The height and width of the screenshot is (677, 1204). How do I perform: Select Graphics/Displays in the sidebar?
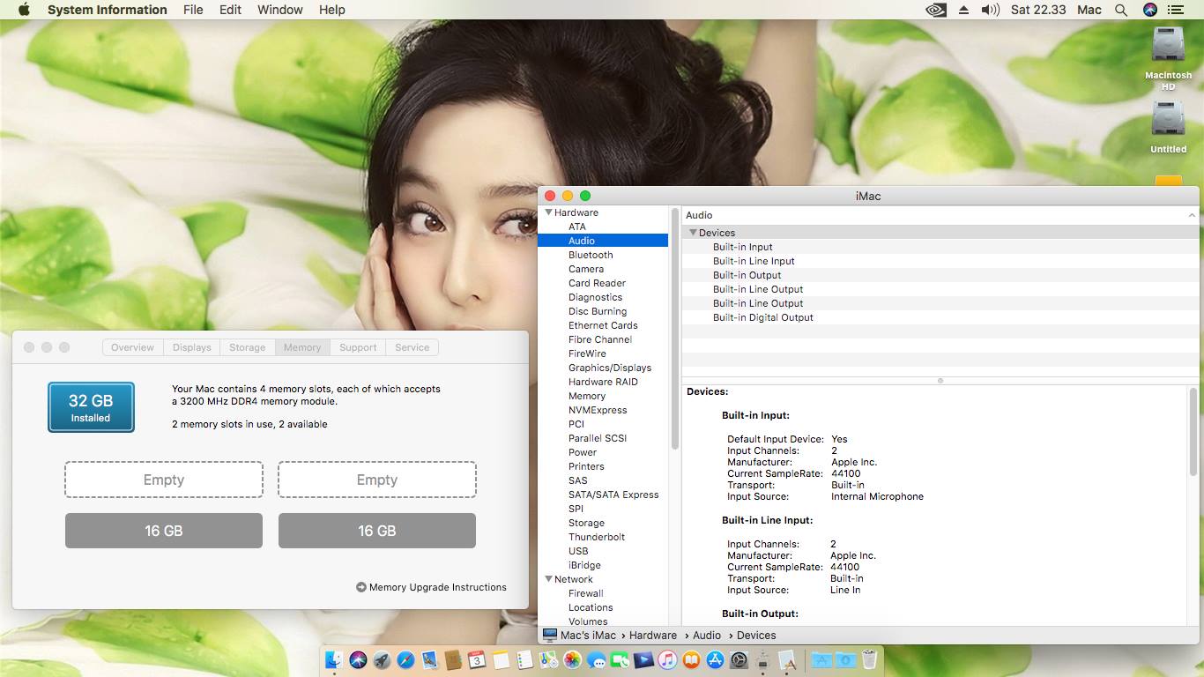[609, 368]
